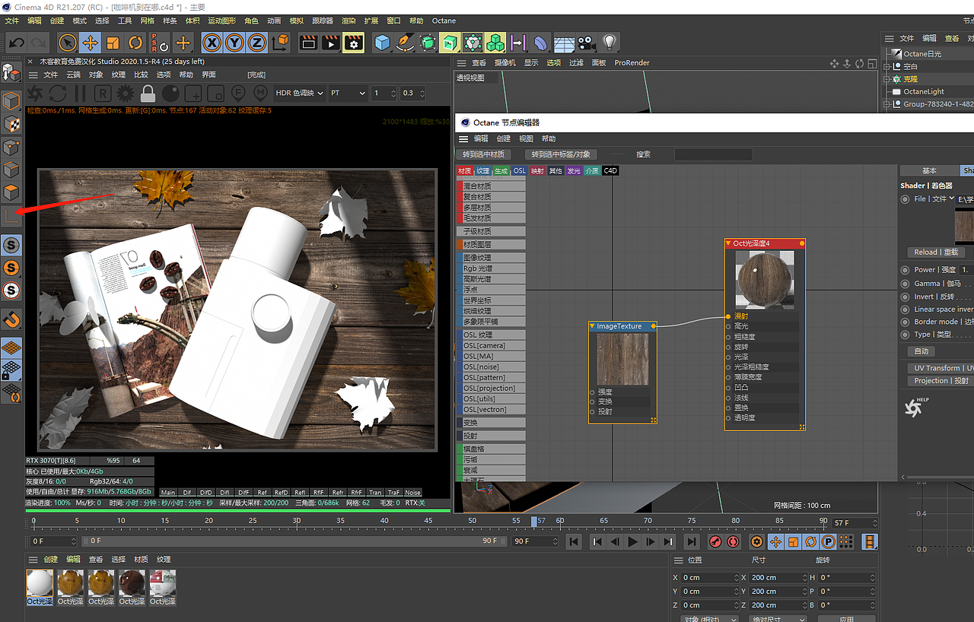974x622 pixels.
Task: Open Edit Render Settings clapperboard with gear
Action: pos(353,43)
